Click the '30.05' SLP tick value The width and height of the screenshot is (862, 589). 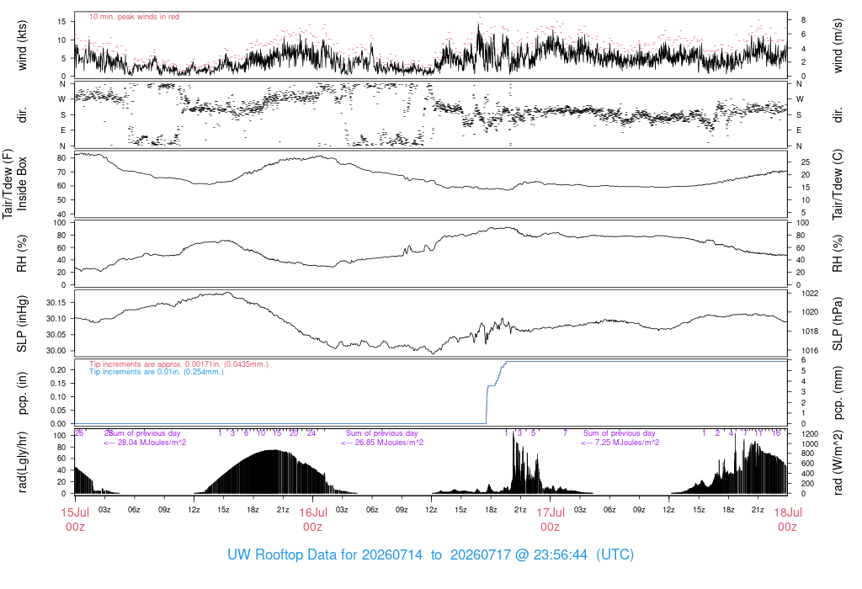point(56,335)
